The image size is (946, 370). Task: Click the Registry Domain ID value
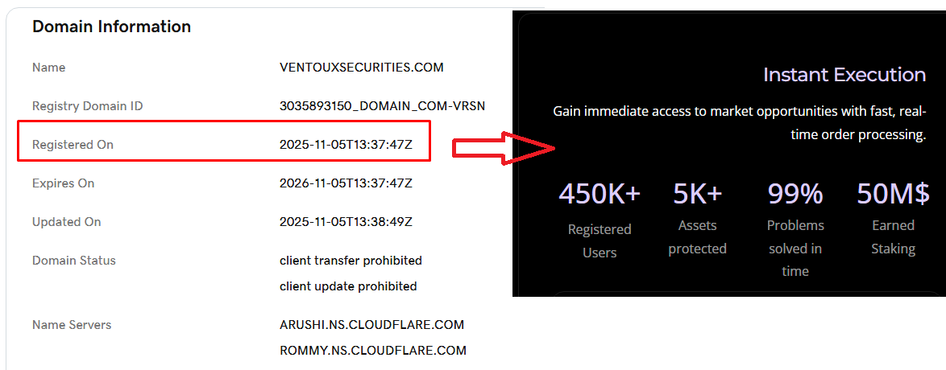coord(383,106)
